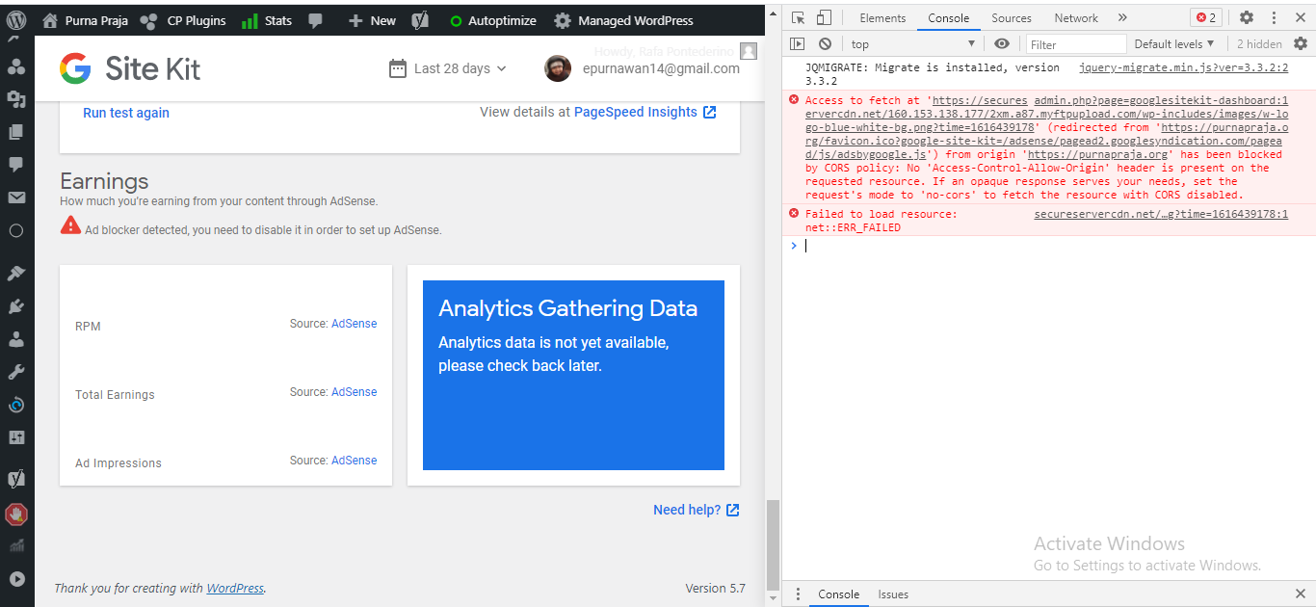Toggle device toolbar in DevTools
This screenshot has width=1316, height=607.
click(x=824, y=18)
